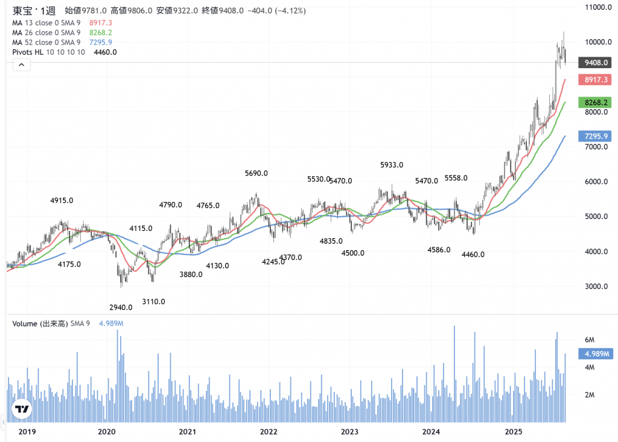This screenshot has height=442, width=618.
Task: Select the 東宝 · 1週 symbol title
Action: [34, 11]
